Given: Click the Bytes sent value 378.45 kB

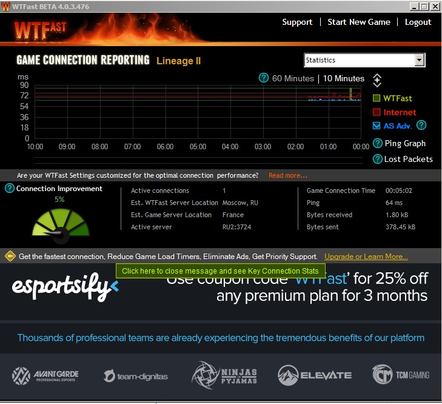Looking at the screenshot, I should 400,227.
